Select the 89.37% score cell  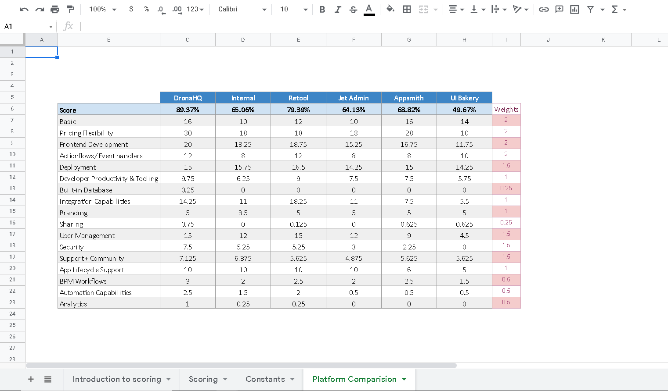[188, 110]
